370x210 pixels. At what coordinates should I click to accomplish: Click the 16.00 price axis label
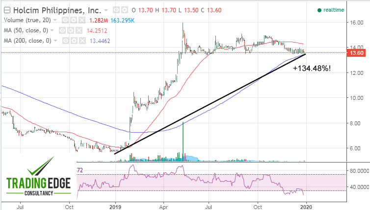pyautogui.click(x=356, y=23)
